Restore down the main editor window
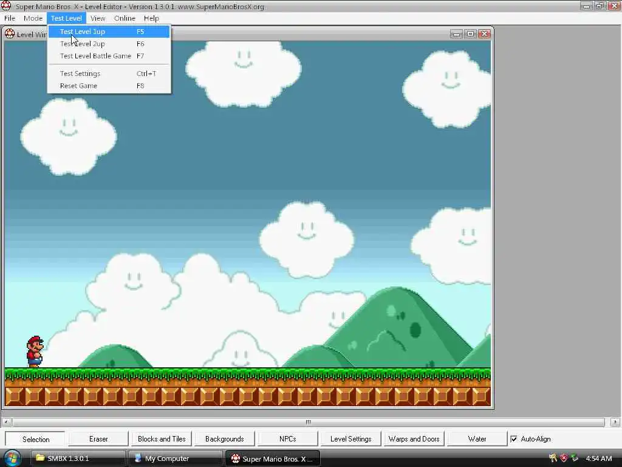 tap(600, 6)
